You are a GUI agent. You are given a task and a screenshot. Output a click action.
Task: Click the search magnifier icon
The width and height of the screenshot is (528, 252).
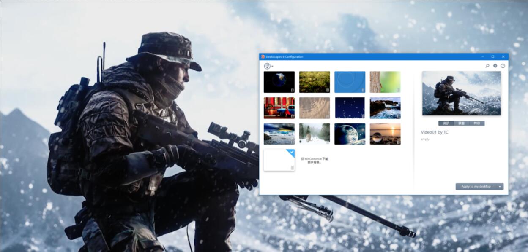[487, 66]
